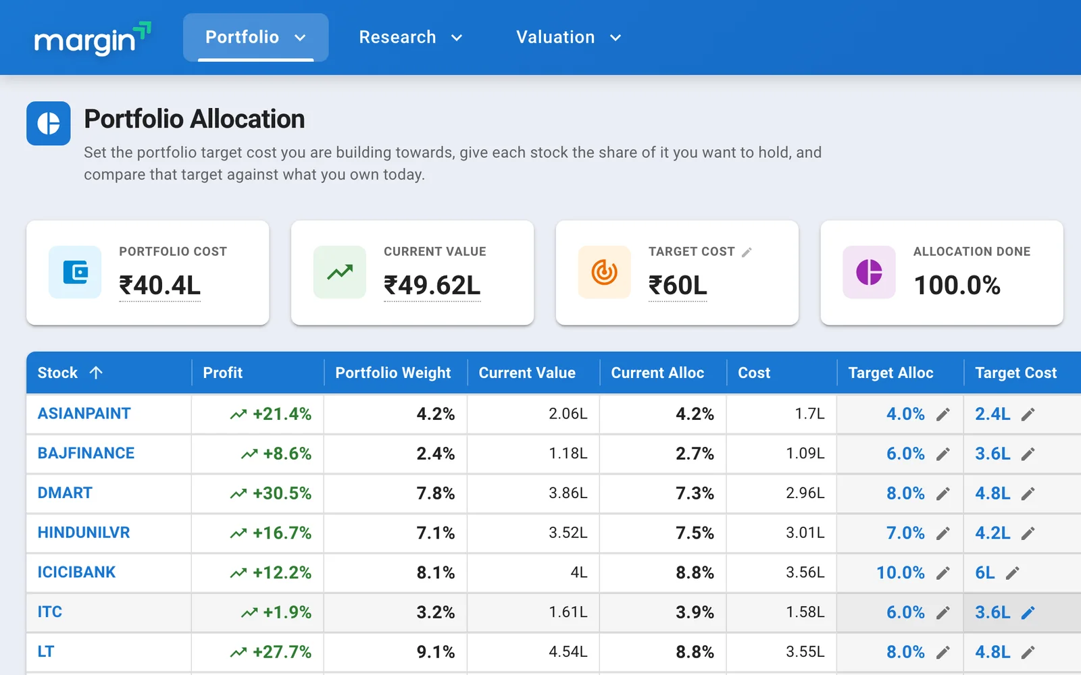This screenshot has height=675, width=1081.
Task: Click LT 9.1% portfolio weight cell
Action: (x=395, y=652)
